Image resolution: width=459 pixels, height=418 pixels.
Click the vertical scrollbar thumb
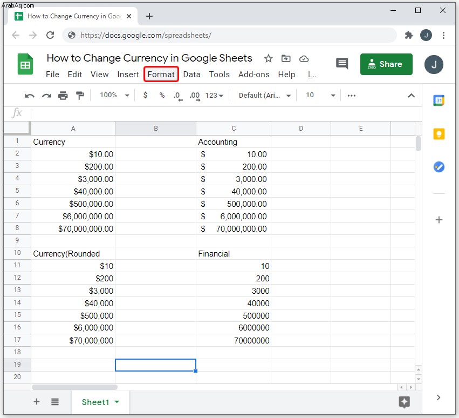[419, 143]
